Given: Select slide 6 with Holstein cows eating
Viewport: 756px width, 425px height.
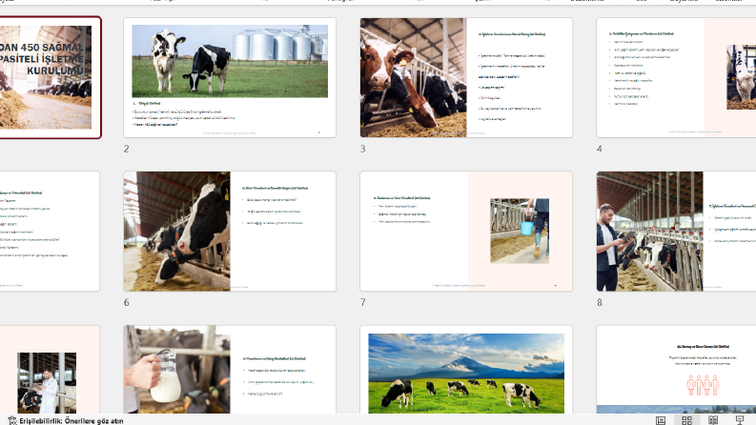Looking at the screenshot, I should 230,232.
